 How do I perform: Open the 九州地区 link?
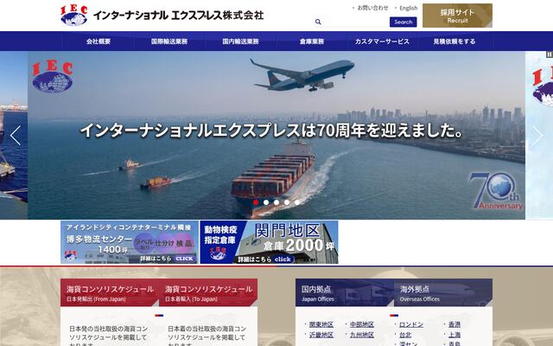[362, 335]
